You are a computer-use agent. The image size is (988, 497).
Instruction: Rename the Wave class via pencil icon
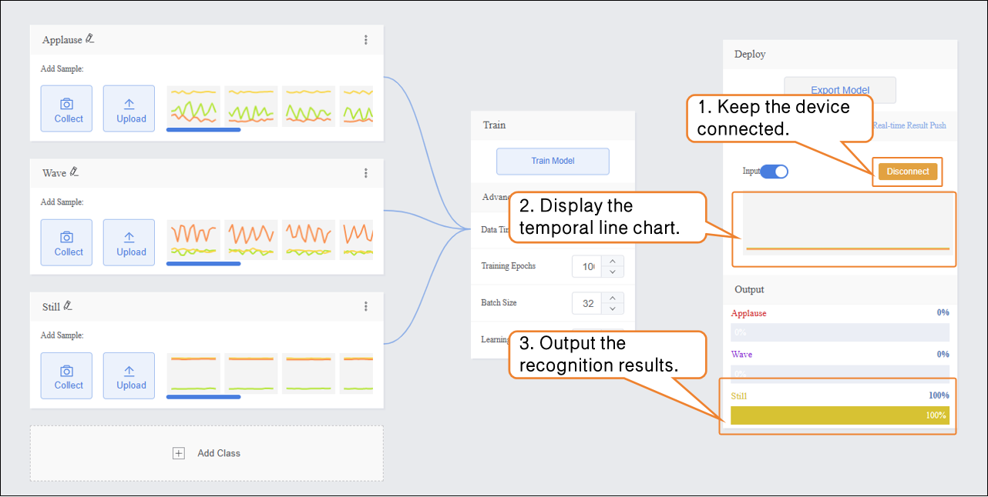tap(74, 172)
